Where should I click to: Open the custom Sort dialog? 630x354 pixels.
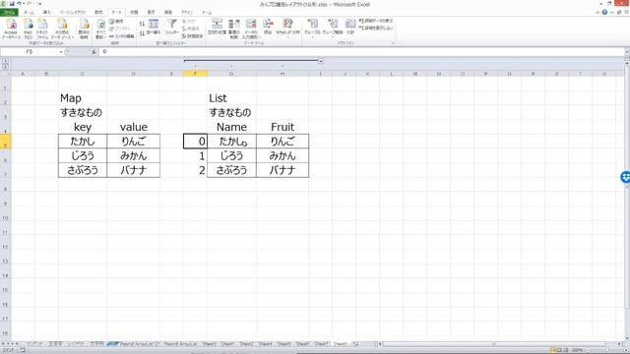click(154, 28)
